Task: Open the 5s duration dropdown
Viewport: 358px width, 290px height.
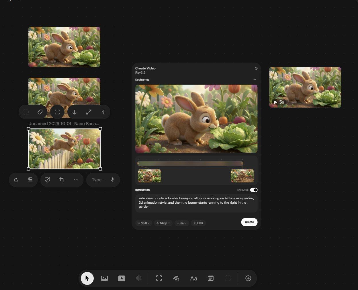Action: [x=182, y=223]
